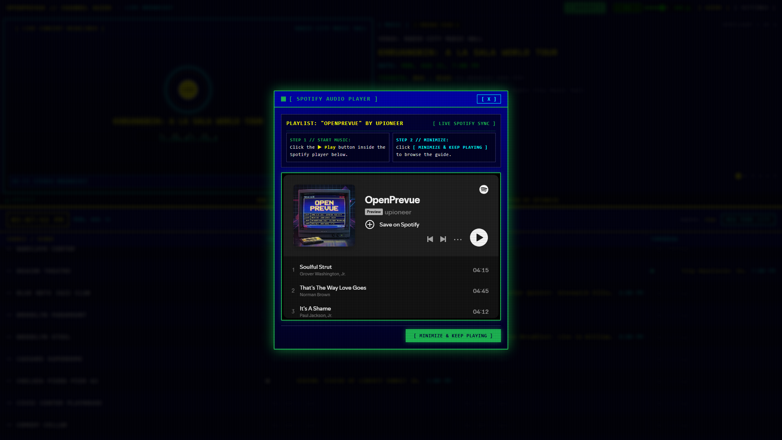
Task: Click artist Norman Brown
Action: [x=315, y=295]
